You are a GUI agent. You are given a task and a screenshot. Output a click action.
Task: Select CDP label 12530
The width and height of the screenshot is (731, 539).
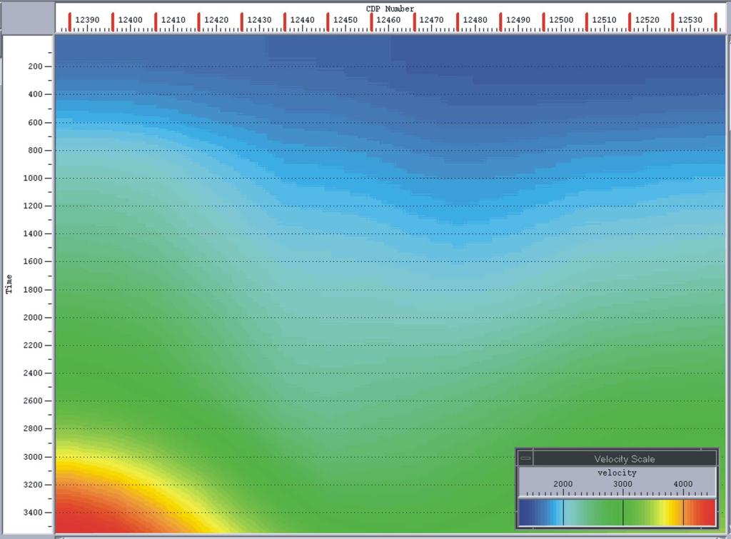(690, 19)
